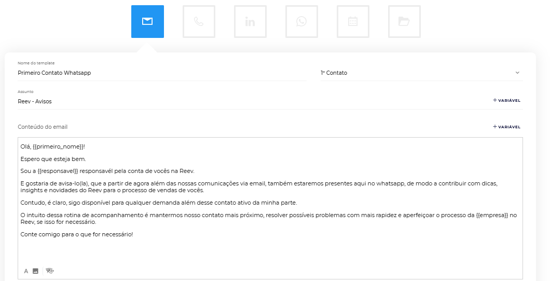Click the Nome do template input field

click(x=162, y=73)
